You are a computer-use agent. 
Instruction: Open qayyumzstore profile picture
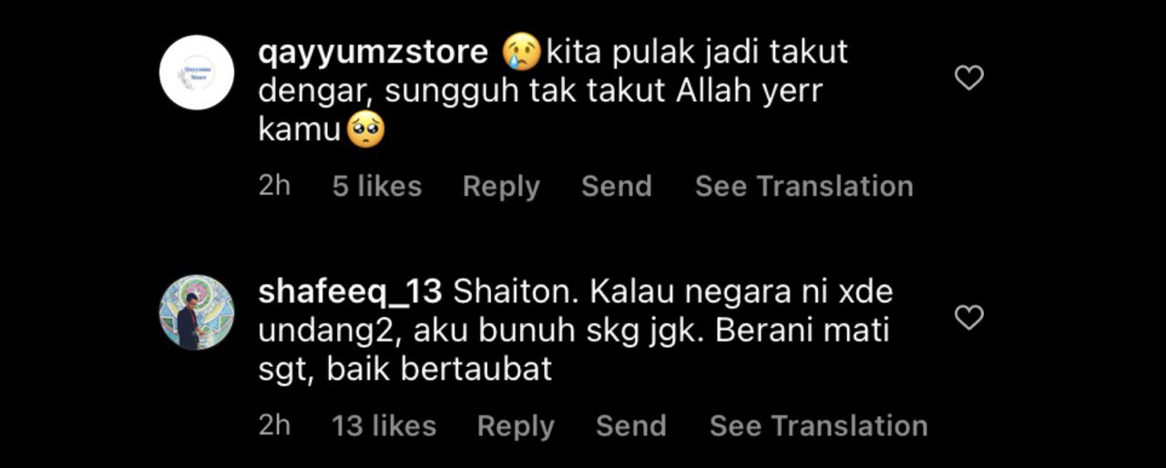click(x=197, y=73)
